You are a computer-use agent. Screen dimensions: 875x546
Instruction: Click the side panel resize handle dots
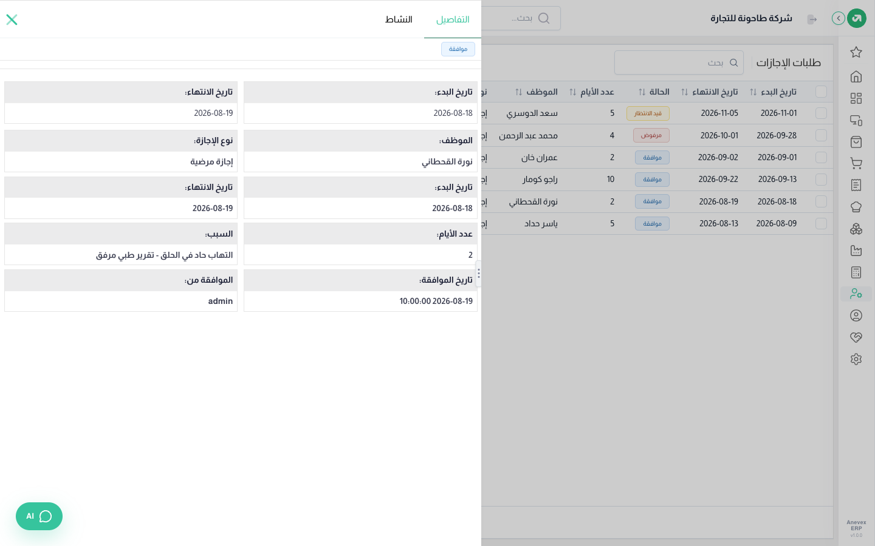point(479,274)
